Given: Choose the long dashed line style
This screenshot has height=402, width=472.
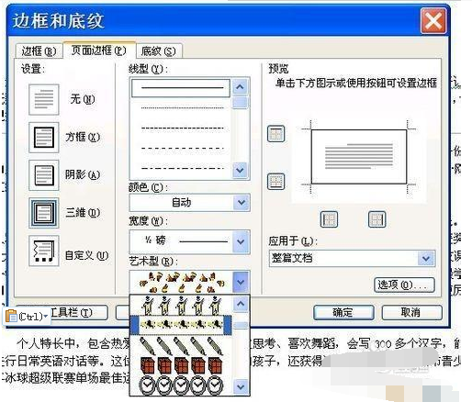Looking at the screenshot, I should point(182,149).
